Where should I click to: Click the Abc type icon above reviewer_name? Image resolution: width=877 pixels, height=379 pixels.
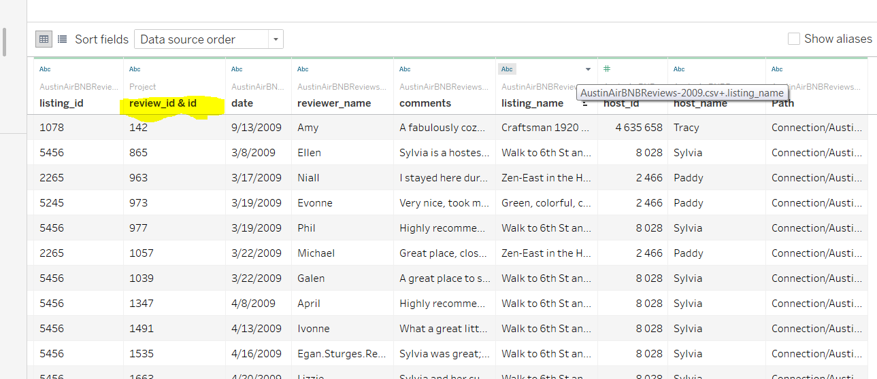pyautogui.click(x=303, y=69)
